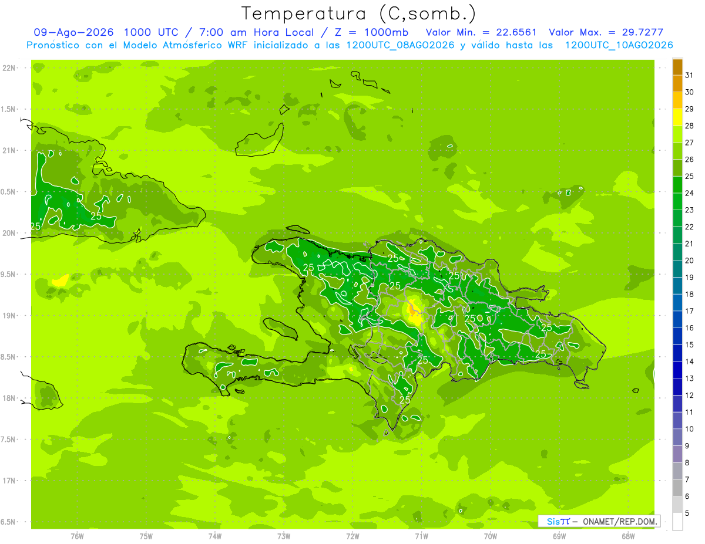The image size is (705, 544).
Task: Click the orange legend band between 30 and 31
Action: click(677, 84)
